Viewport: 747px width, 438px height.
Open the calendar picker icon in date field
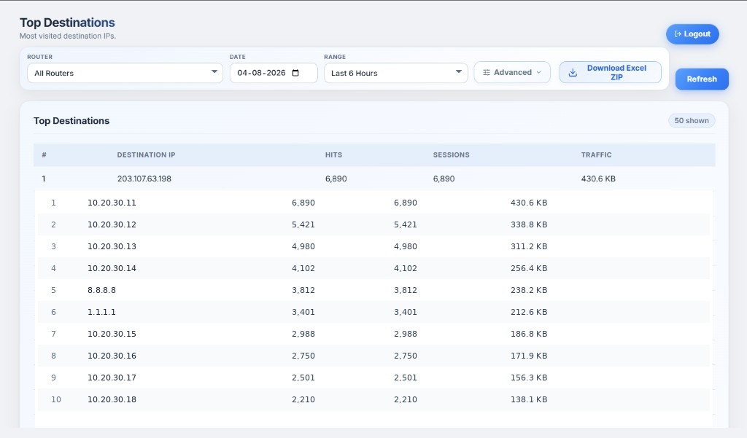point(295,73)
